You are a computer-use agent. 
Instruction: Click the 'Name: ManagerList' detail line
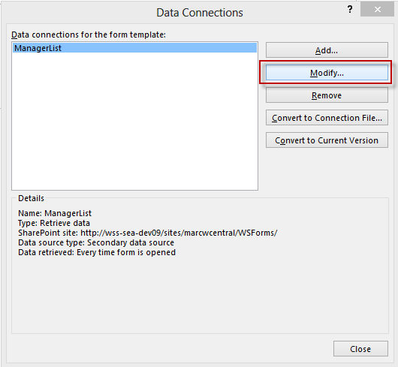[55, 213]
